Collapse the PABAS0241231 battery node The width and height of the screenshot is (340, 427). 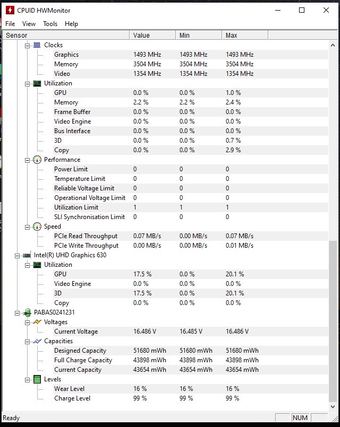[17, 313]
